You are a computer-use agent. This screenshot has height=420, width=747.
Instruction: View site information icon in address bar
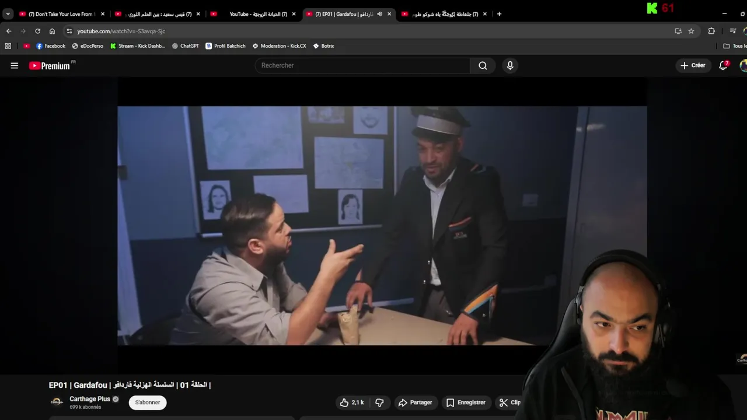pos(69,31)
